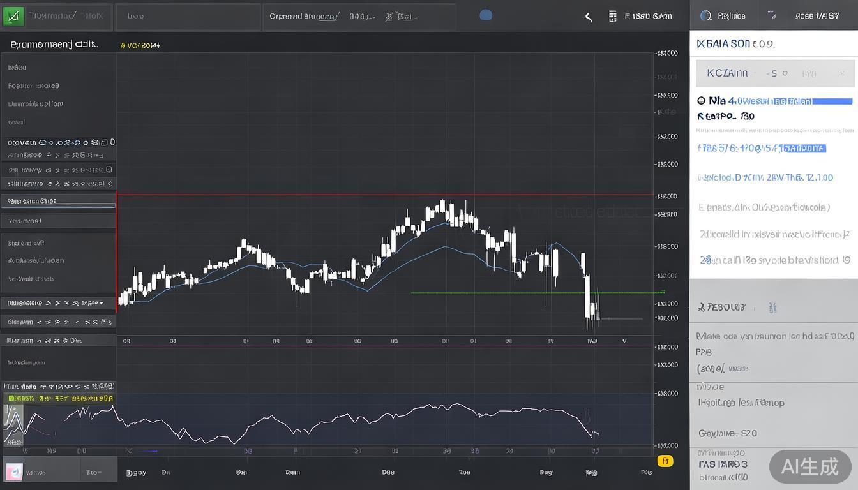Open the second field in the top toolbar
858x490 pixels.
click(x=188, y=17)
